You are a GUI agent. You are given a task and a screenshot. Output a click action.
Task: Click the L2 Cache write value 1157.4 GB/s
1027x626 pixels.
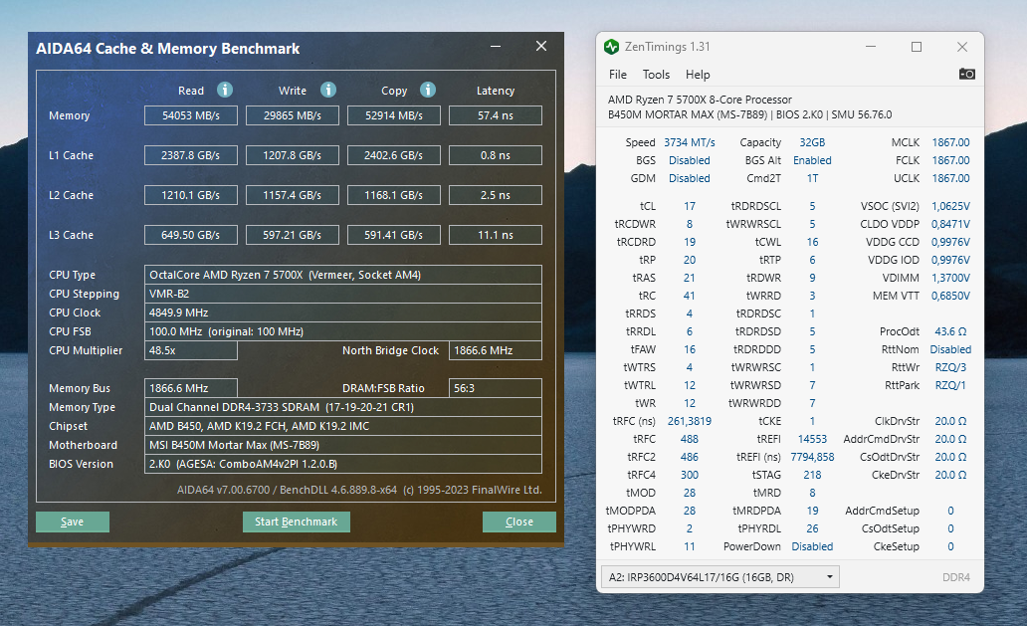(x=293, y=195)
